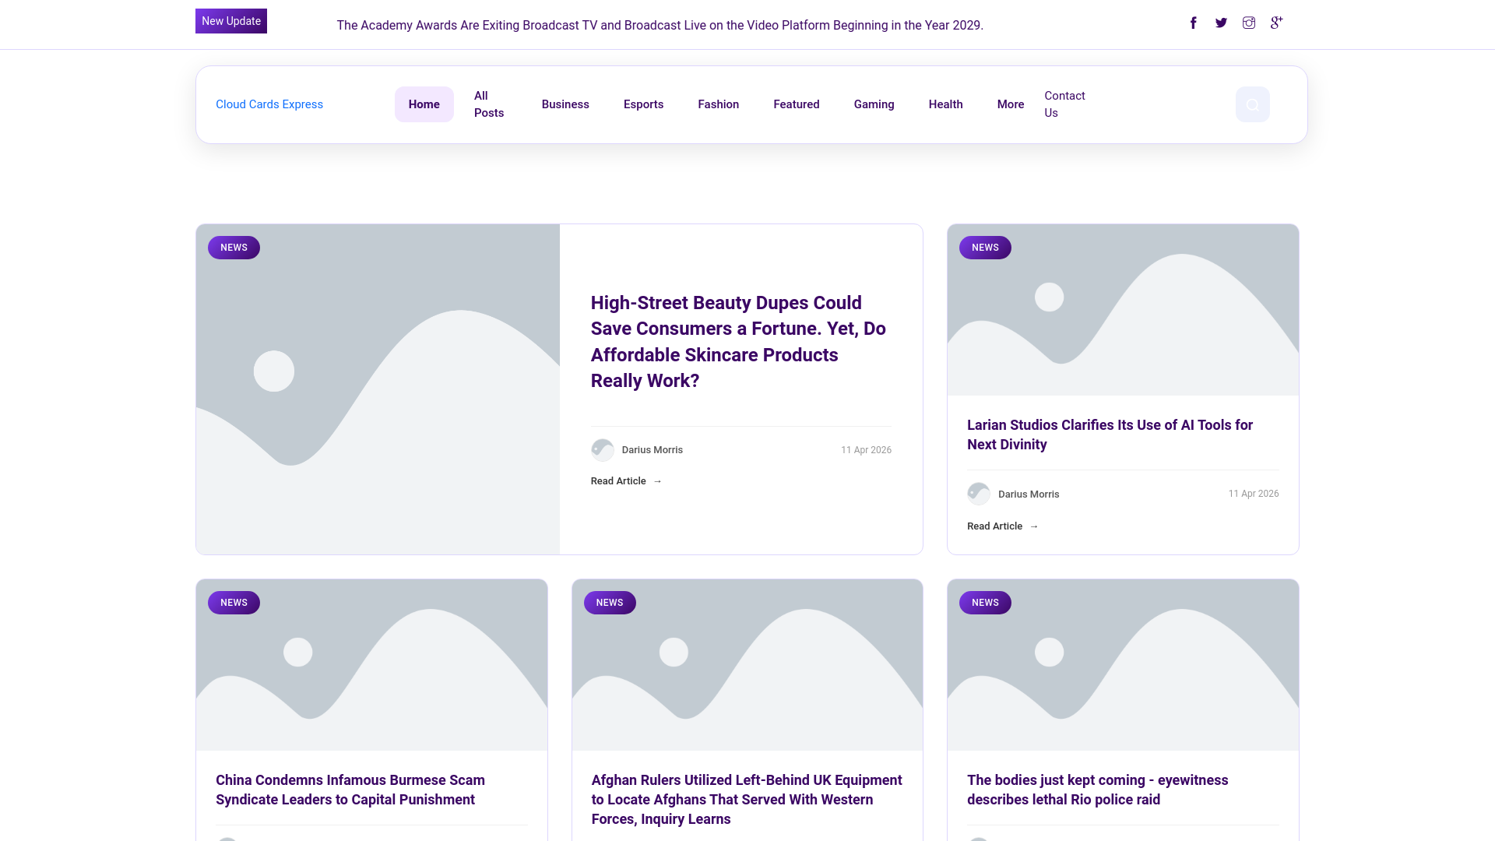Open the Facebook social icon
Image resolution: width=1495 pixels, height=841 pixels.
tap(1193, 23)
